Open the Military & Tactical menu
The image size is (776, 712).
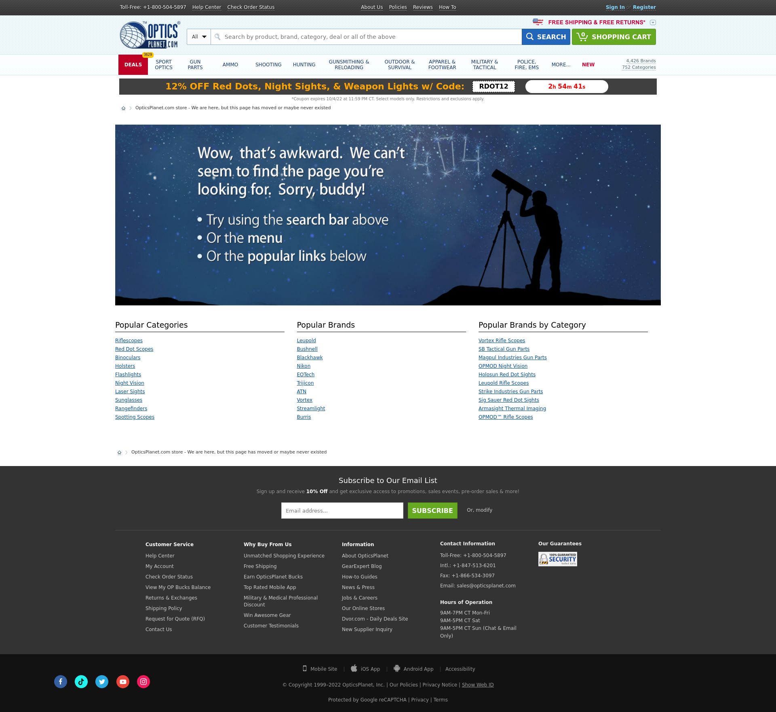point(485,65)
